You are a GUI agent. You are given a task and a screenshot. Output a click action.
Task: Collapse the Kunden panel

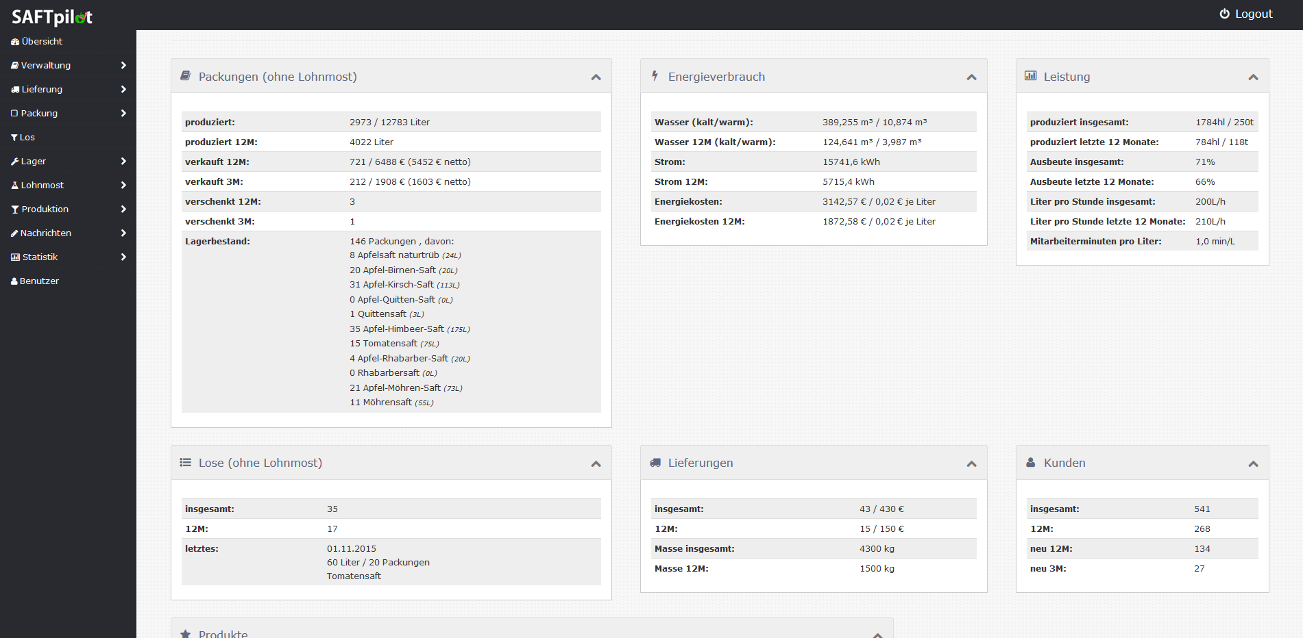click(1253, 464)
